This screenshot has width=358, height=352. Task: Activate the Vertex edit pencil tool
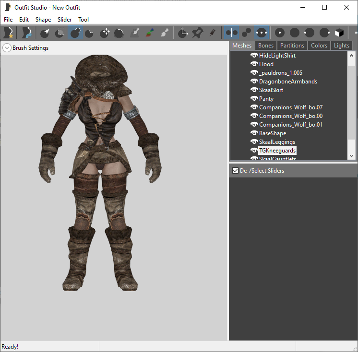212,33
